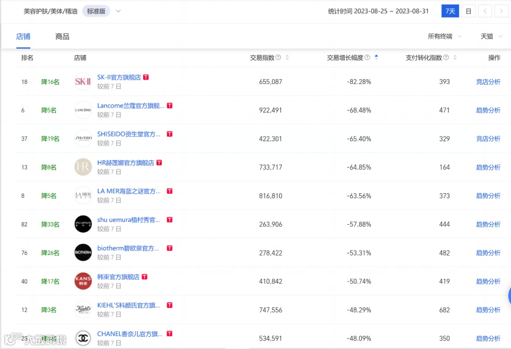Click the SHISEIDO brand logo
511x349 pixels.
83,138
